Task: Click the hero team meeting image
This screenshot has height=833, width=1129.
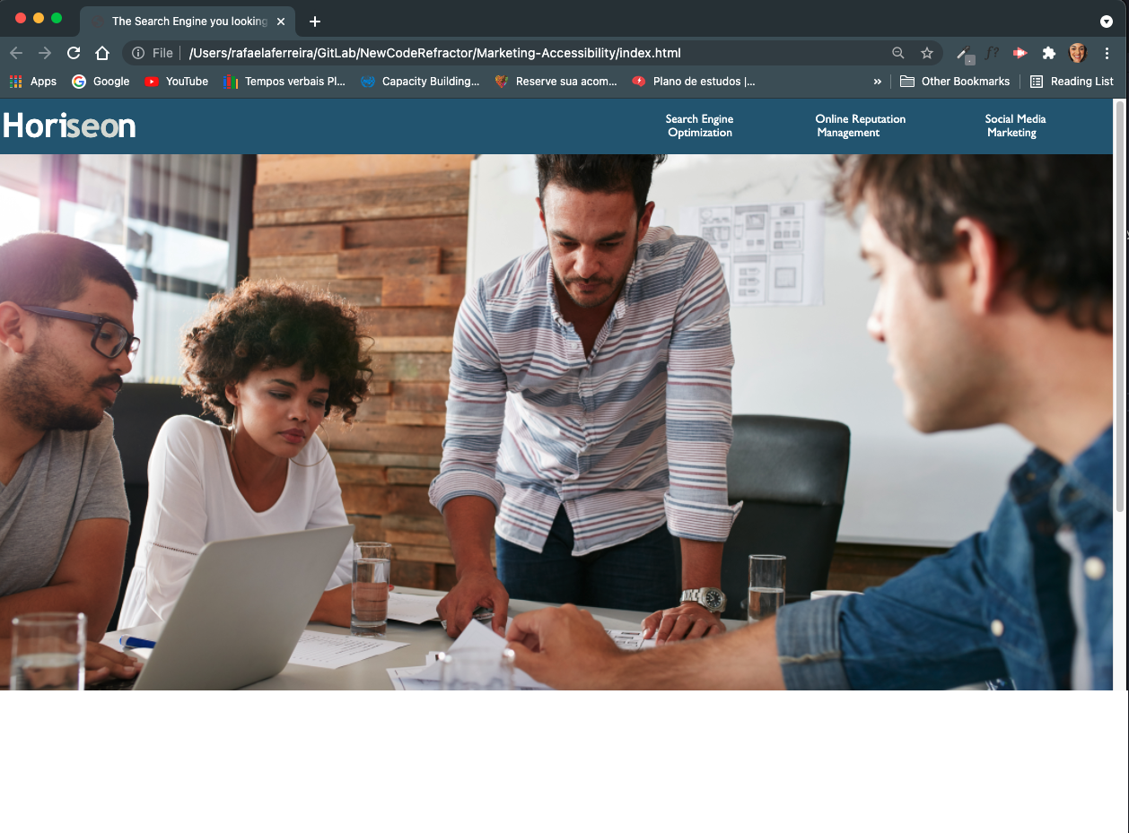Action: tap(556, 422)
